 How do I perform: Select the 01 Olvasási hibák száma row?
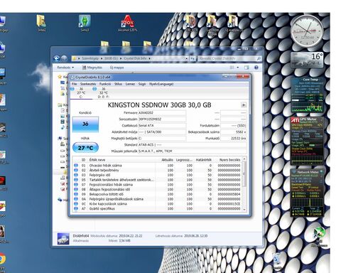tap(158, 166)
